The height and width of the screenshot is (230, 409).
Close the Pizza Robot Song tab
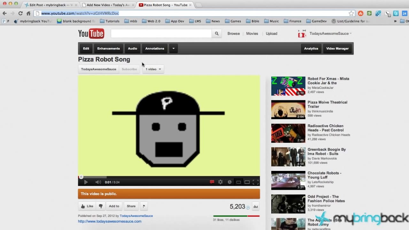[x=190, y=5]
